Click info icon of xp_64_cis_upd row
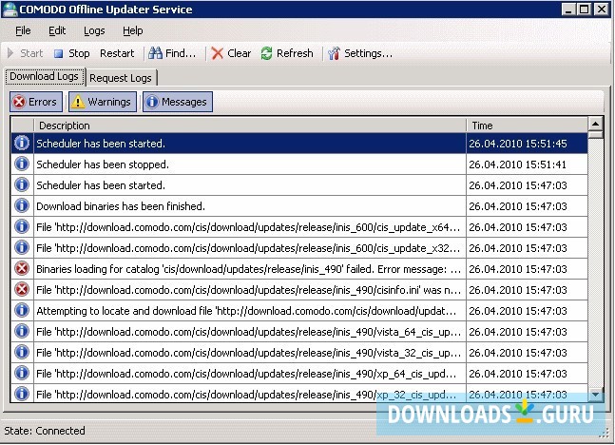This screenshot has height=445, width=615. coord(22,373)
